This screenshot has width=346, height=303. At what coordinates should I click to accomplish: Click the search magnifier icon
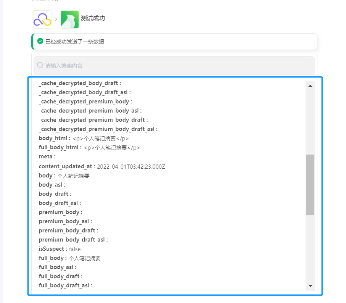pos(40,65)
